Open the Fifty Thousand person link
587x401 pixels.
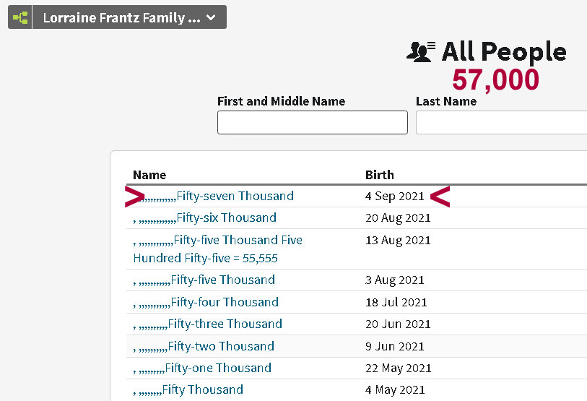202,389
